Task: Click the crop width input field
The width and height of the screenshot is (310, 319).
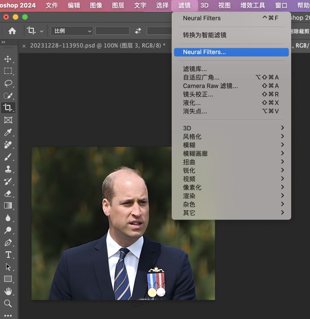Action: [112, 31]
